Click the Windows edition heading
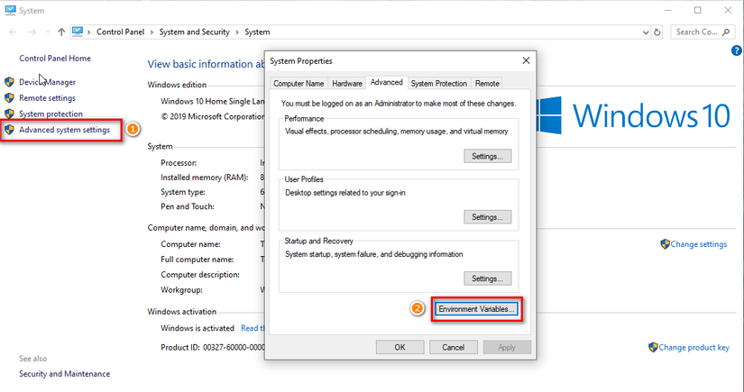Image resolution: width=744 pixels, height=392 pixels. point(177,85)
